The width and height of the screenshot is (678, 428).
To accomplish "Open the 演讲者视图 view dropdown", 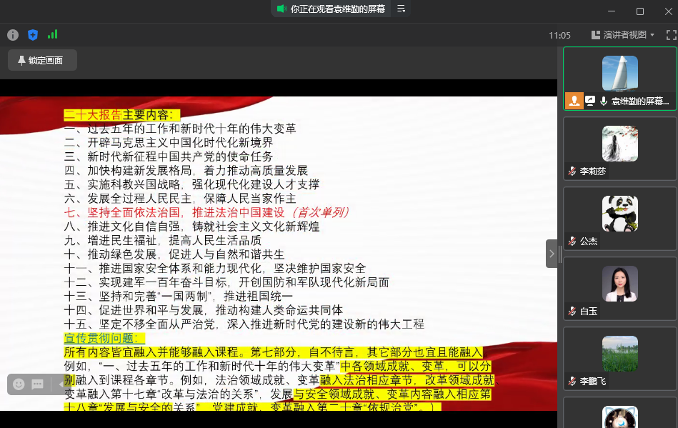I will [624, 34].
